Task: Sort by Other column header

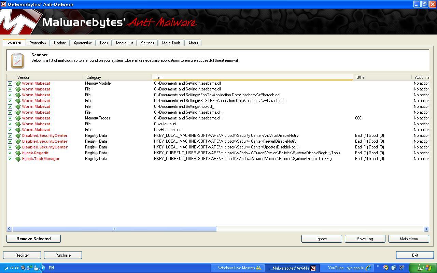Action: click(x=382, y=77)
